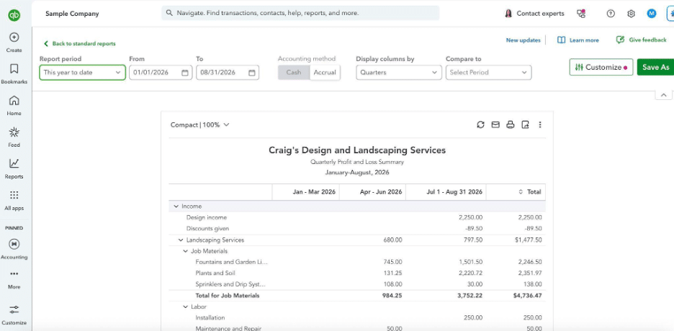Click the Installation amount 250.00 in Total
674x331 pixels.
(533, 318)
